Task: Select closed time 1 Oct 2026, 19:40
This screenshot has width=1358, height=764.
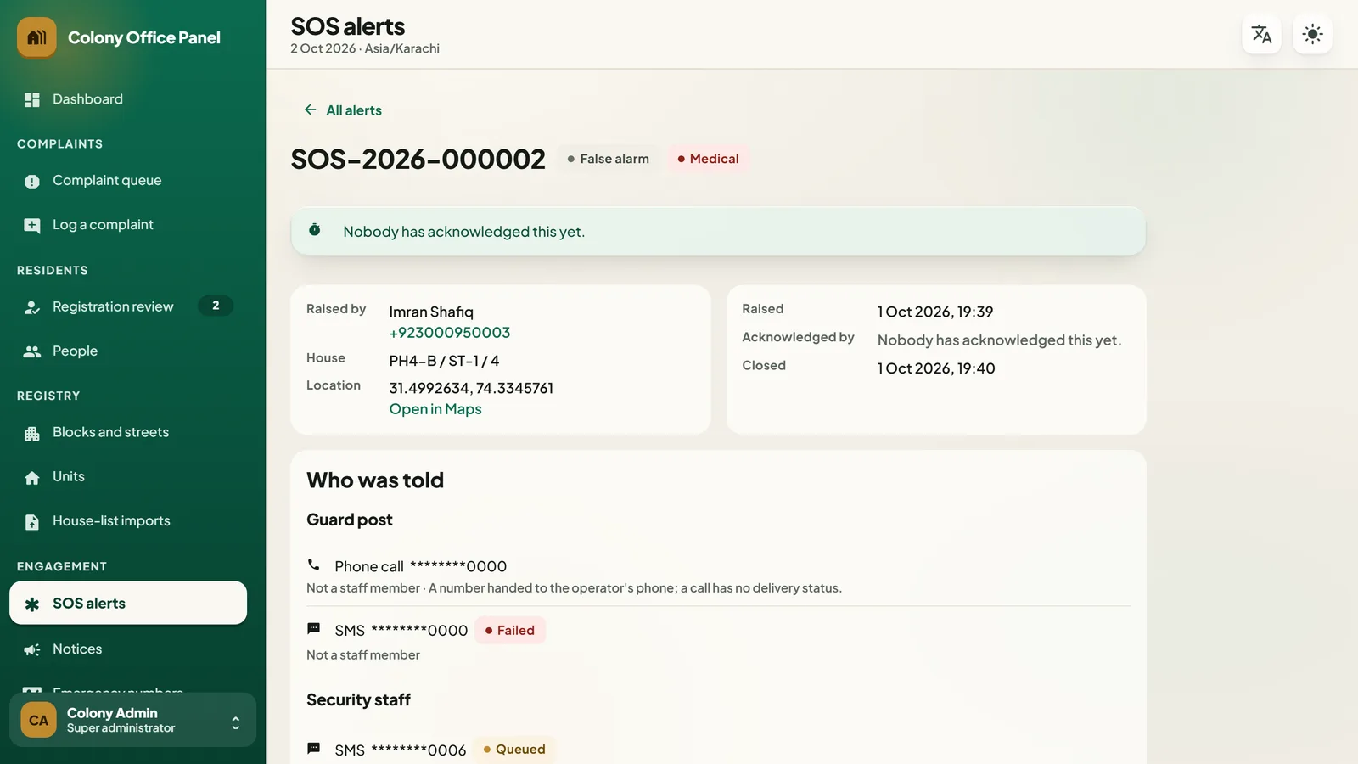Action: tap(936, 368)
